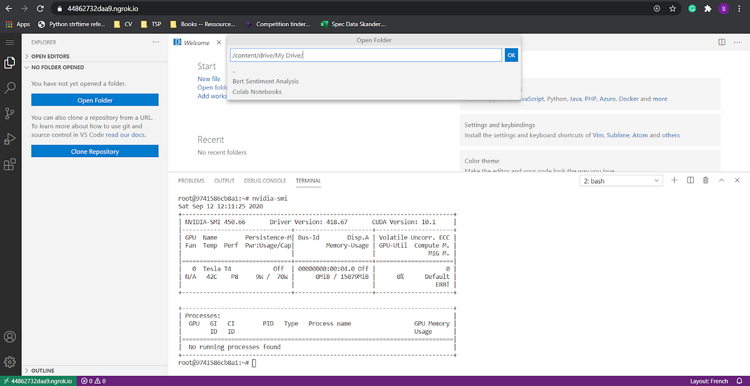Open the Accounts icon above the gear
The width and height of the screenshot is (750, 386).
click(9, 337)
